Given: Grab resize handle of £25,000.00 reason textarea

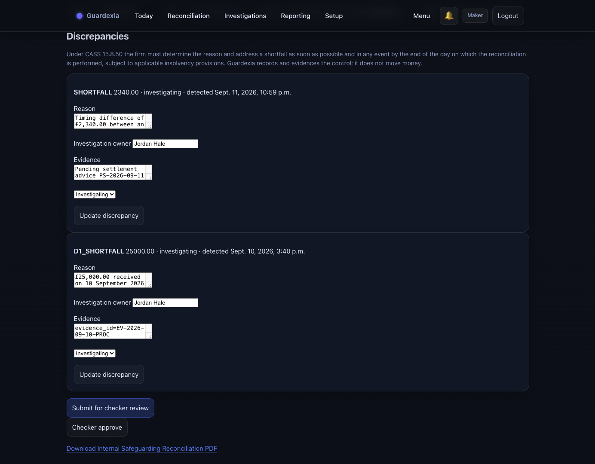Looking at the screenshot, I should [x=149, y=285].
